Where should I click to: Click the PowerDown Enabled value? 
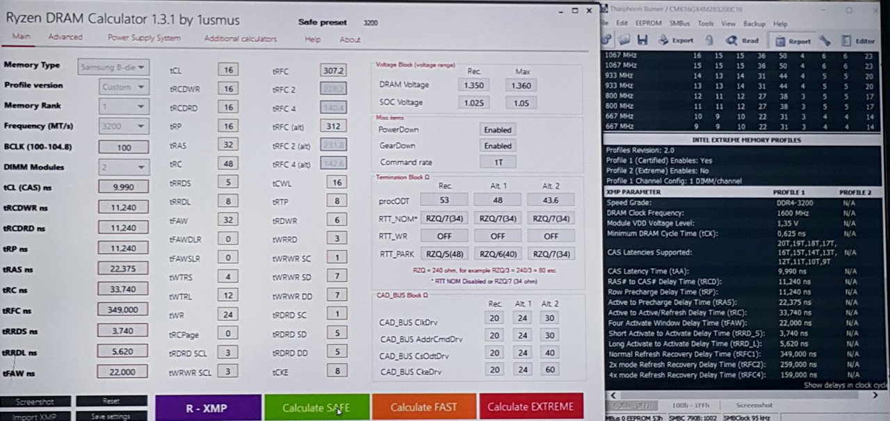pyautogui.click(x=497, y=130)
